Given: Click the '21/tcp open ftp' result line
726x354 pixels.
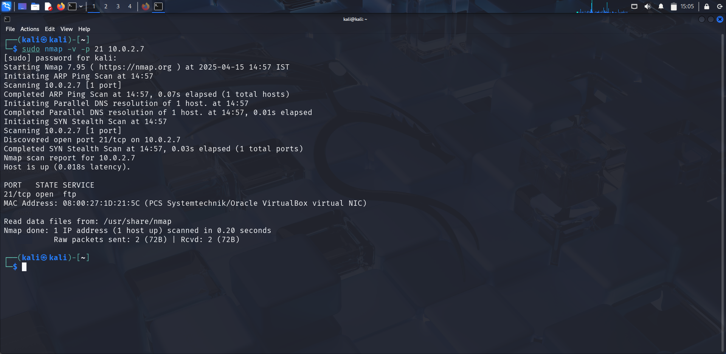Looking at the screenshot, I should click(x=40, y=194).
